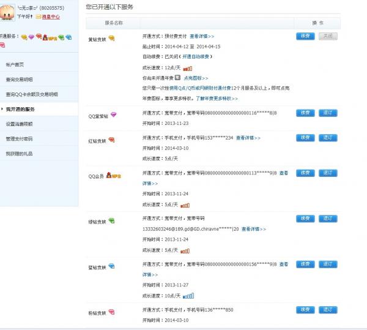Viewport: 367px width, 330px height.
Task: Click the 操作 column header
Action: pos(317,23)
